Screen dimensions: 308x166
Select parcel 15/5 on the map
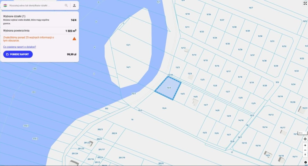click(x=205, y=133)
